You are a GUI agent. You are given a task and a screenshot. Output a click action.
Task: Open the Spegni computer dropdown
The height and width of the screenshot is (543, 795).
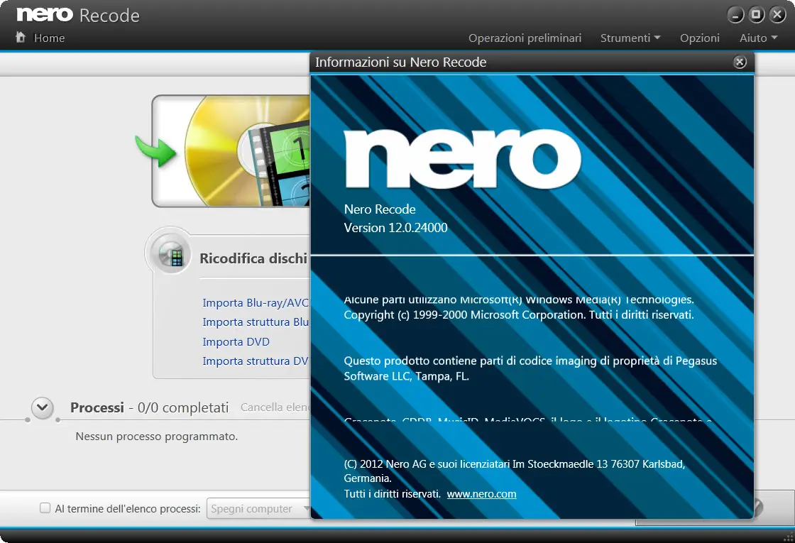tap(258, 508)
